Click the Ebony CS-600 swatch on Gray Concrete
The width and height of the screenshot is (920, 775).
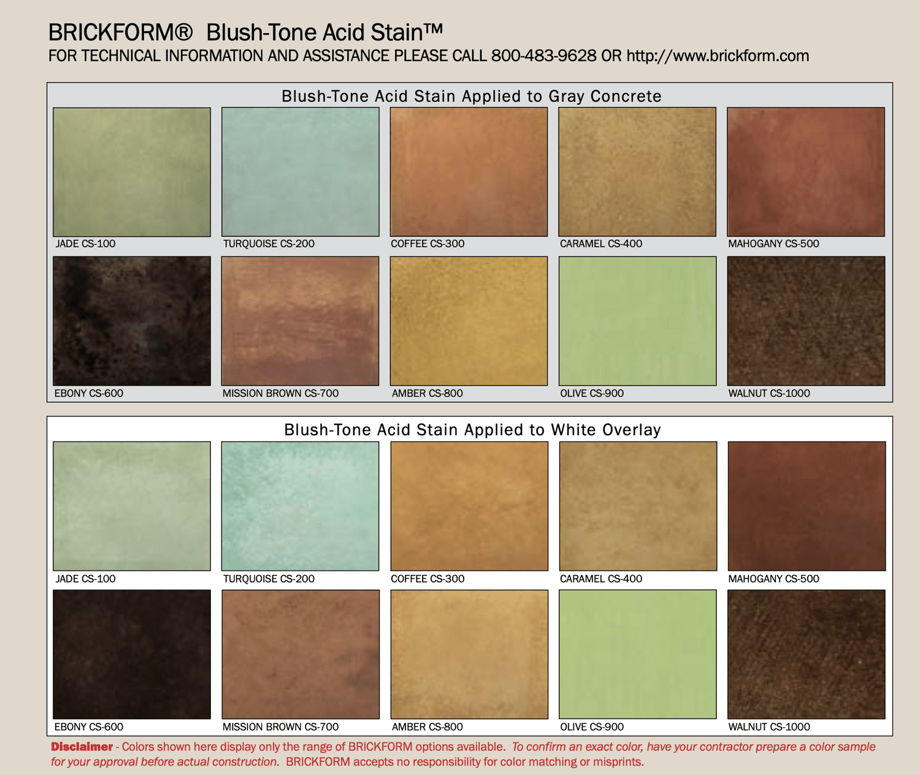132,321
